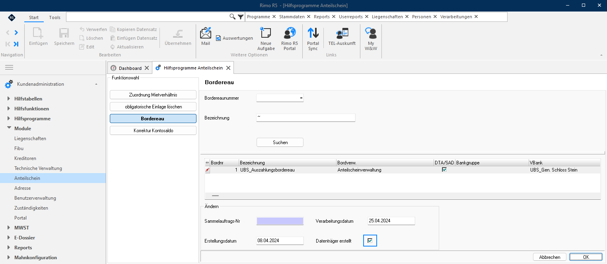Remove the Programme filter tag
This screenshot has height=264, width=607.
coord(274,17)
